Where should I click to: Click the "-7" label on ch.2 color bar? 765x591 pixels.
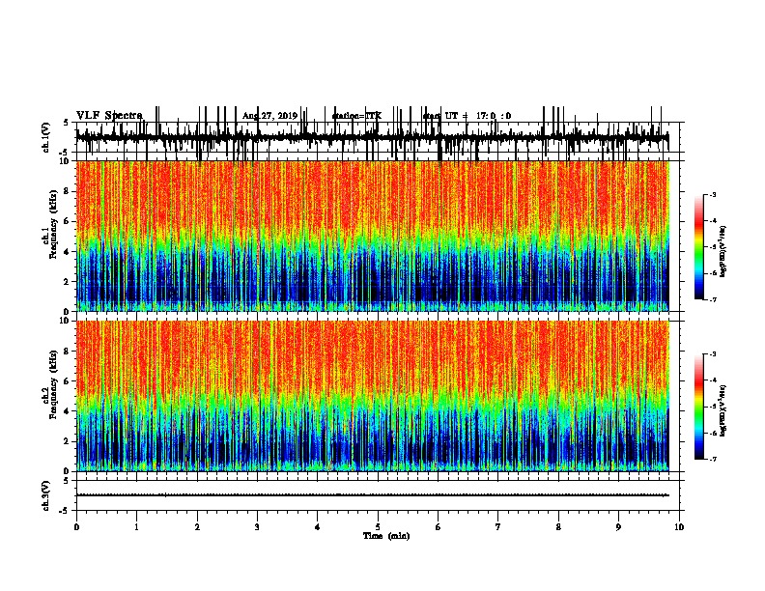click(x=713, y=460)
